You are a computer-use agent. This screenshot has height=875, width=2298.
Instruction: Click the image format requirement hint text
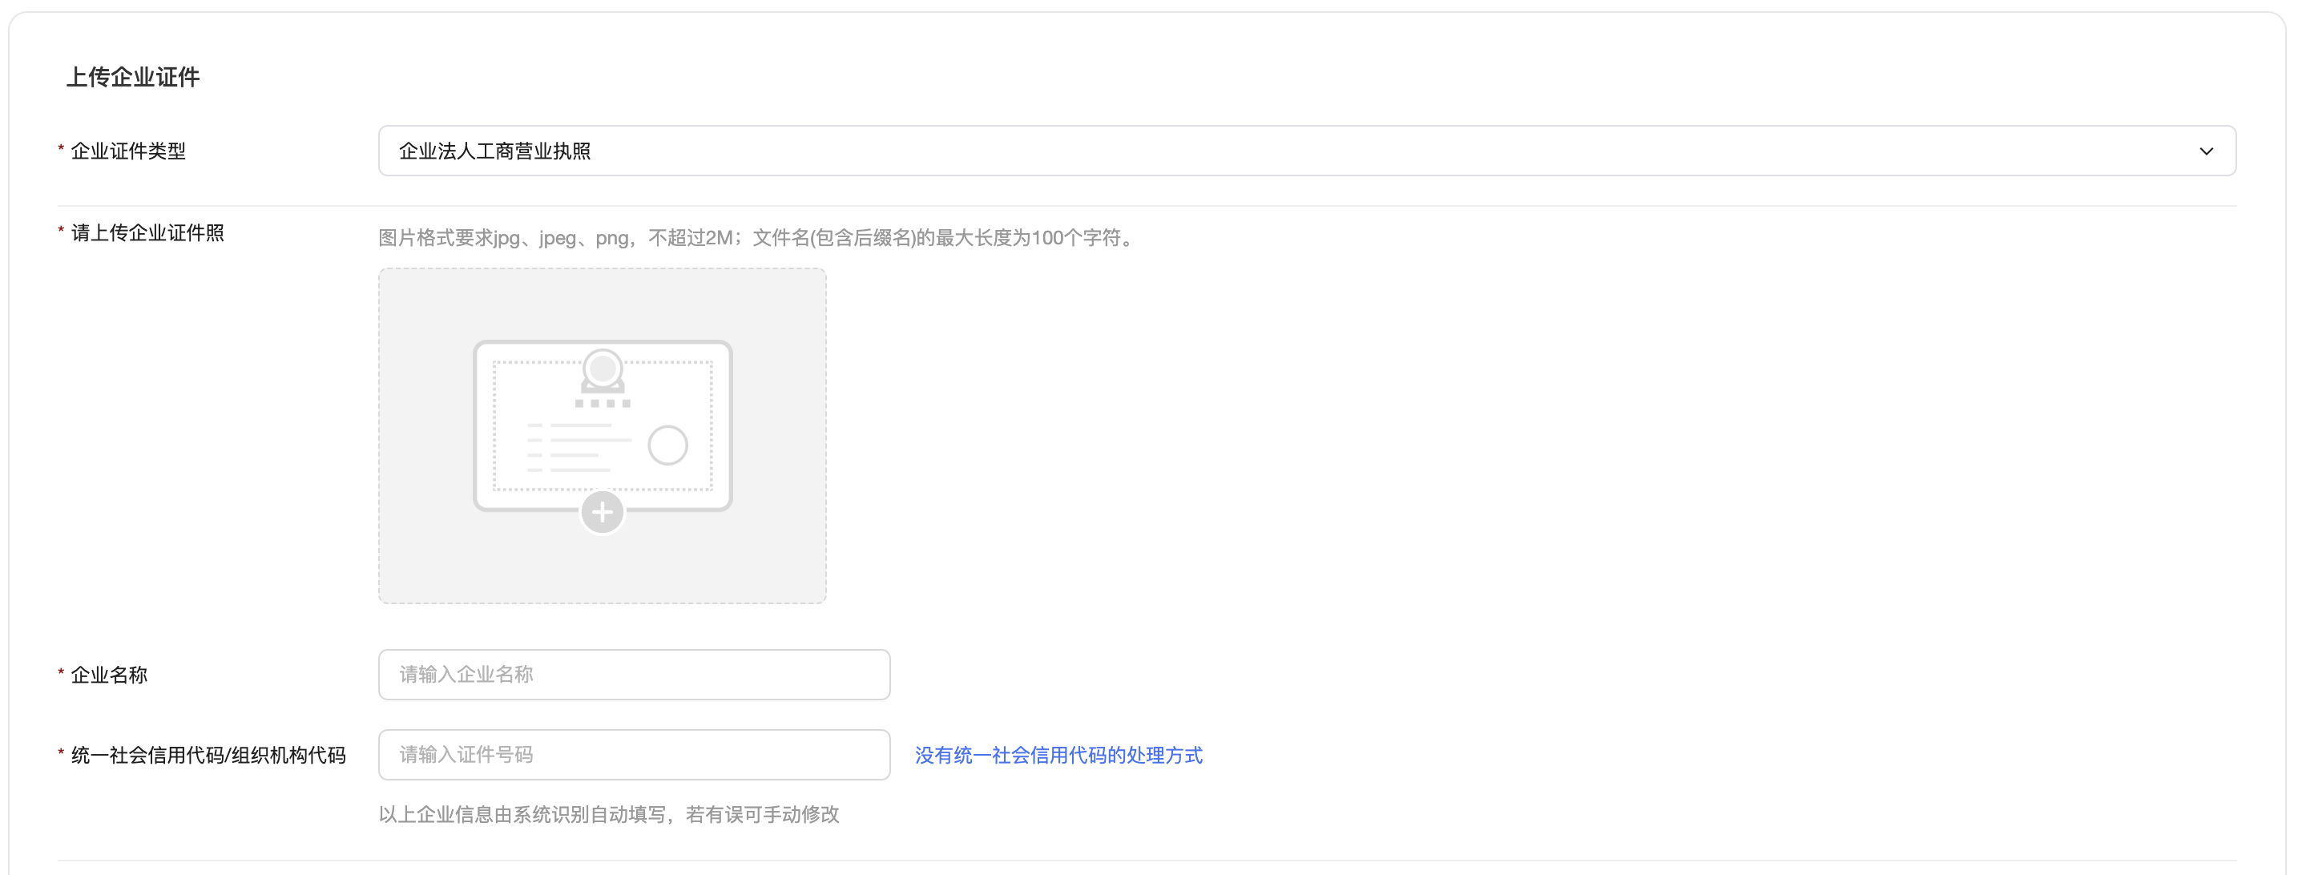pos(758,238)
